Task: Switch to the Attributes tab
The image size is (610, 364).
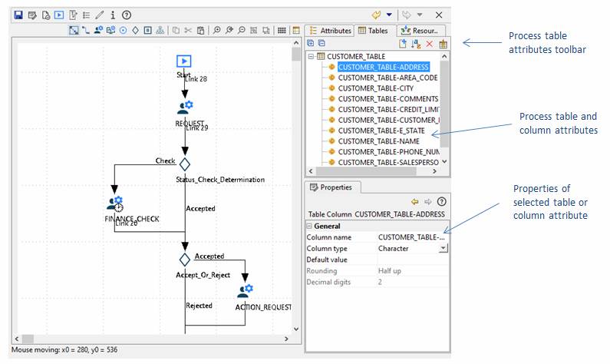Action: (x=330, y=31)
